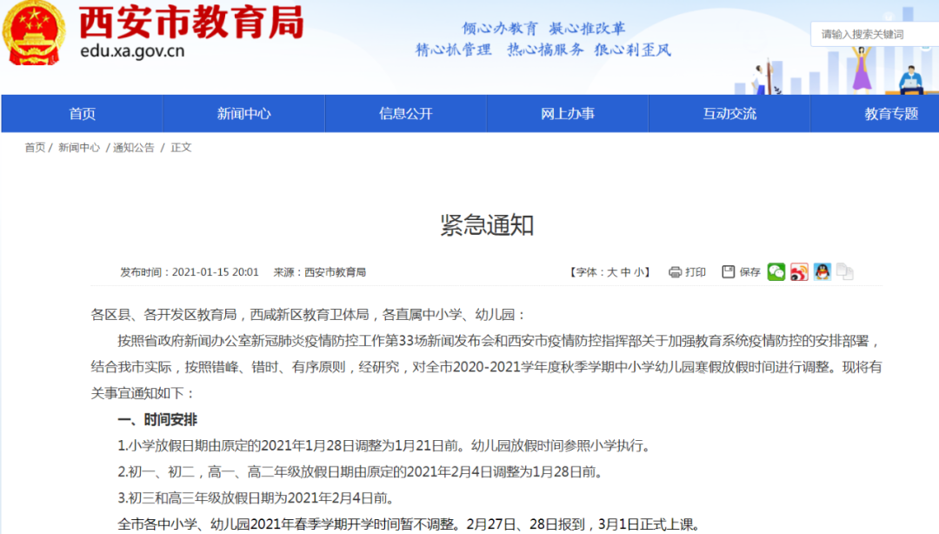Screen dimensions: 939x534
Task: Click the search keyword input field
Action: (874, 35)
